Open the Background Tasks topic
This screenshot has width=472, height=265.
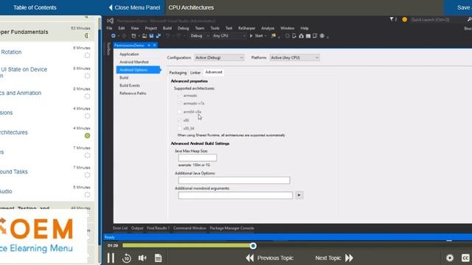coord(13,172)
